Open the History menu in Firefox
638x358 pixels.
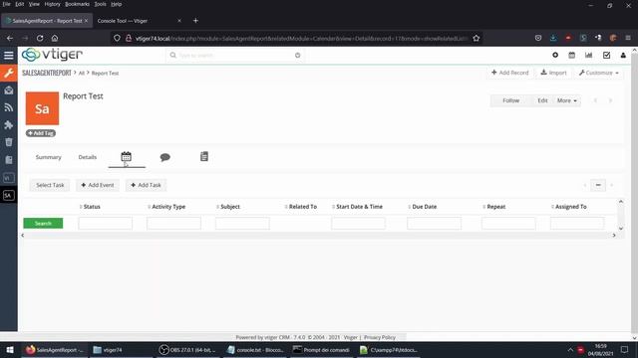pos(52,4)
